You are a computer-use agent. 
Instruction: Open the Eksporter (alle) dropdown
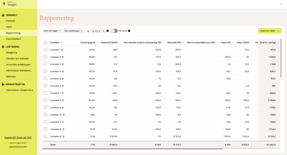[269, 31]
